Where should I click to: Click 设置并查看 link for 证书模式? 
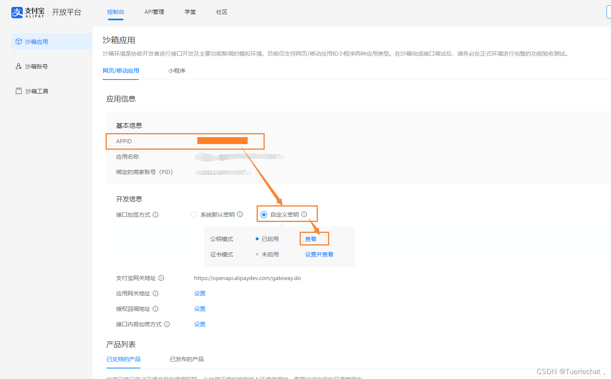coord(320,254)
